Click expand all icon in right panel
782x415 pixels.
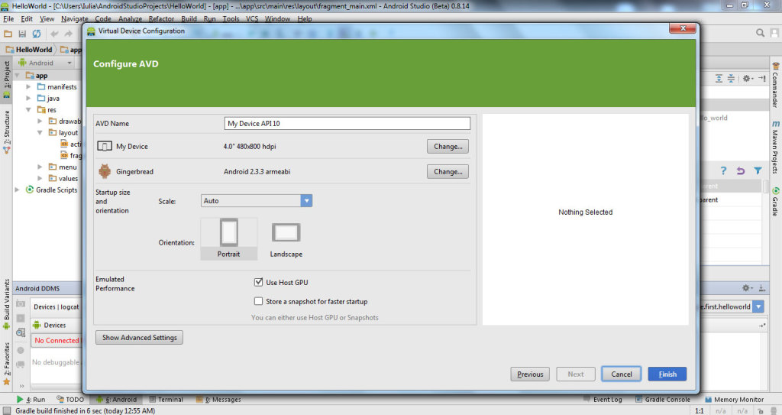pyautogui.click(x=719, y=79)
